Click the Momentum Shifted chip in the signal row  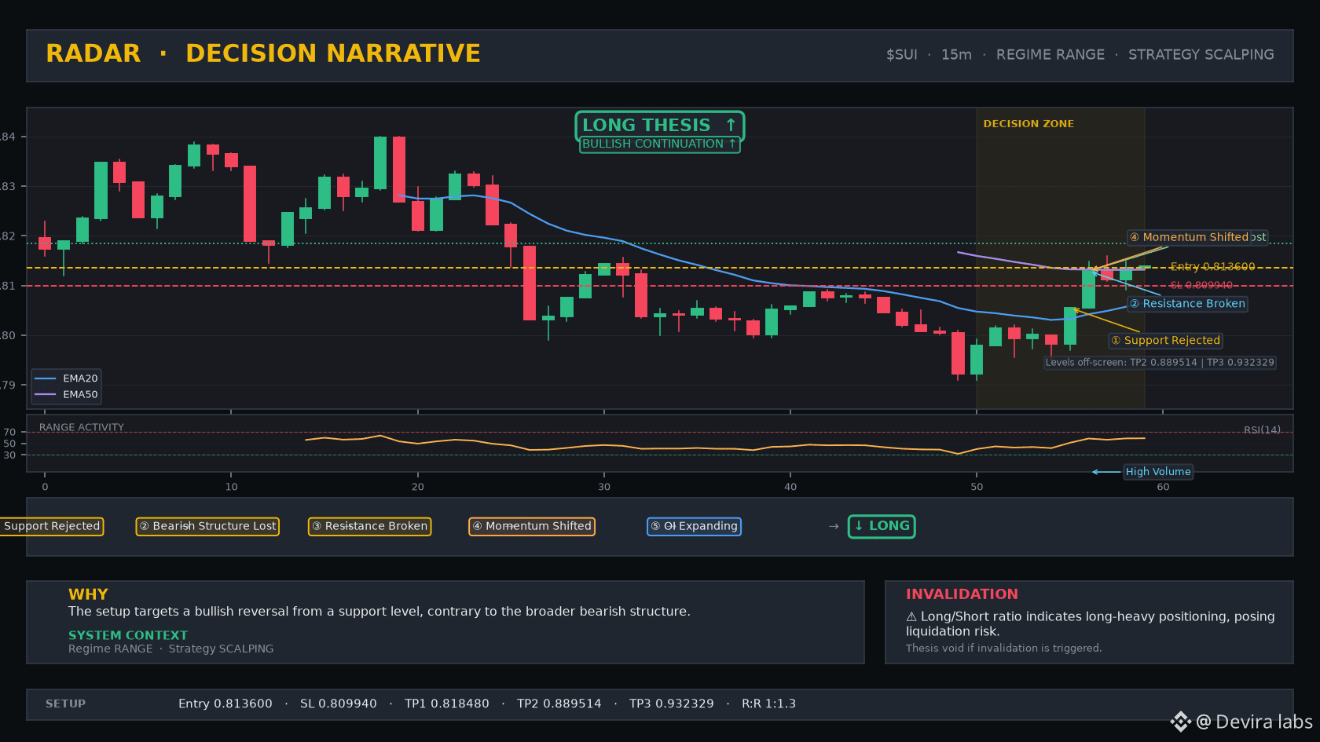tap(531, 526)
